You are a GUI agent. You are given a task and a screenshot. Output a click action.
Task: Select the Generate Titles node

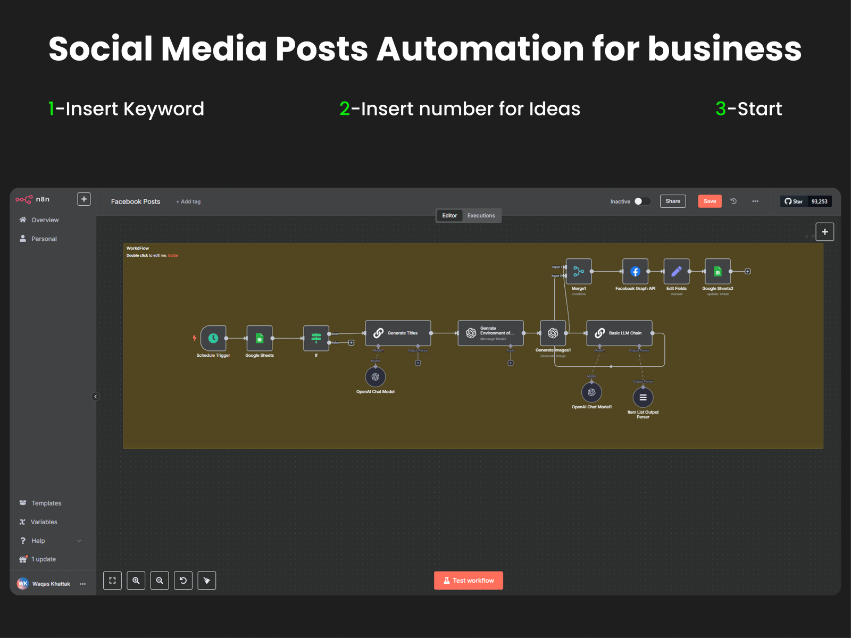[398, 333]
